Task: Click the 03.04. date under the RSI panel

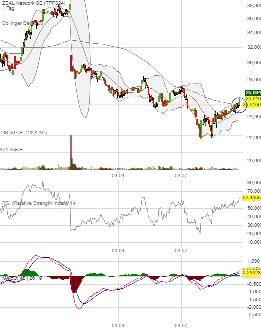Action: click(119, 250)
